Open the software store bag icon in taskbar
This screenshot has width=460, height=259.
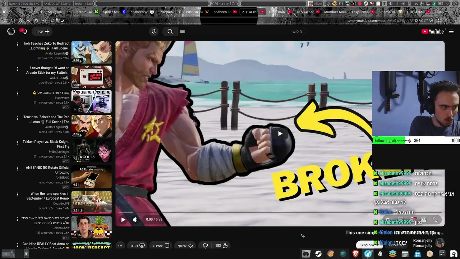click(417, 254)
